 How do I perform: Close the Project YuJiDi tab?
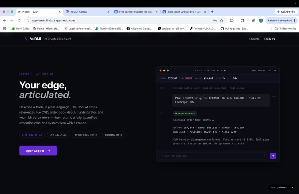pyautogui.click(x=60, y=11)
